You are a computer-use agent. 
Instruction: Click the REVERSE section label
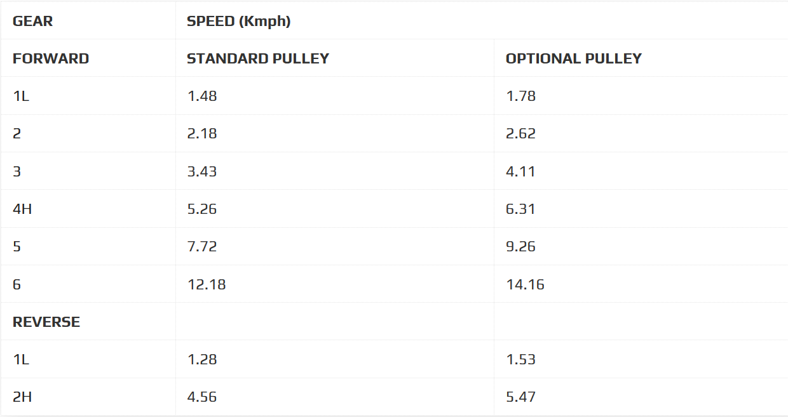[x=46, y=322]
